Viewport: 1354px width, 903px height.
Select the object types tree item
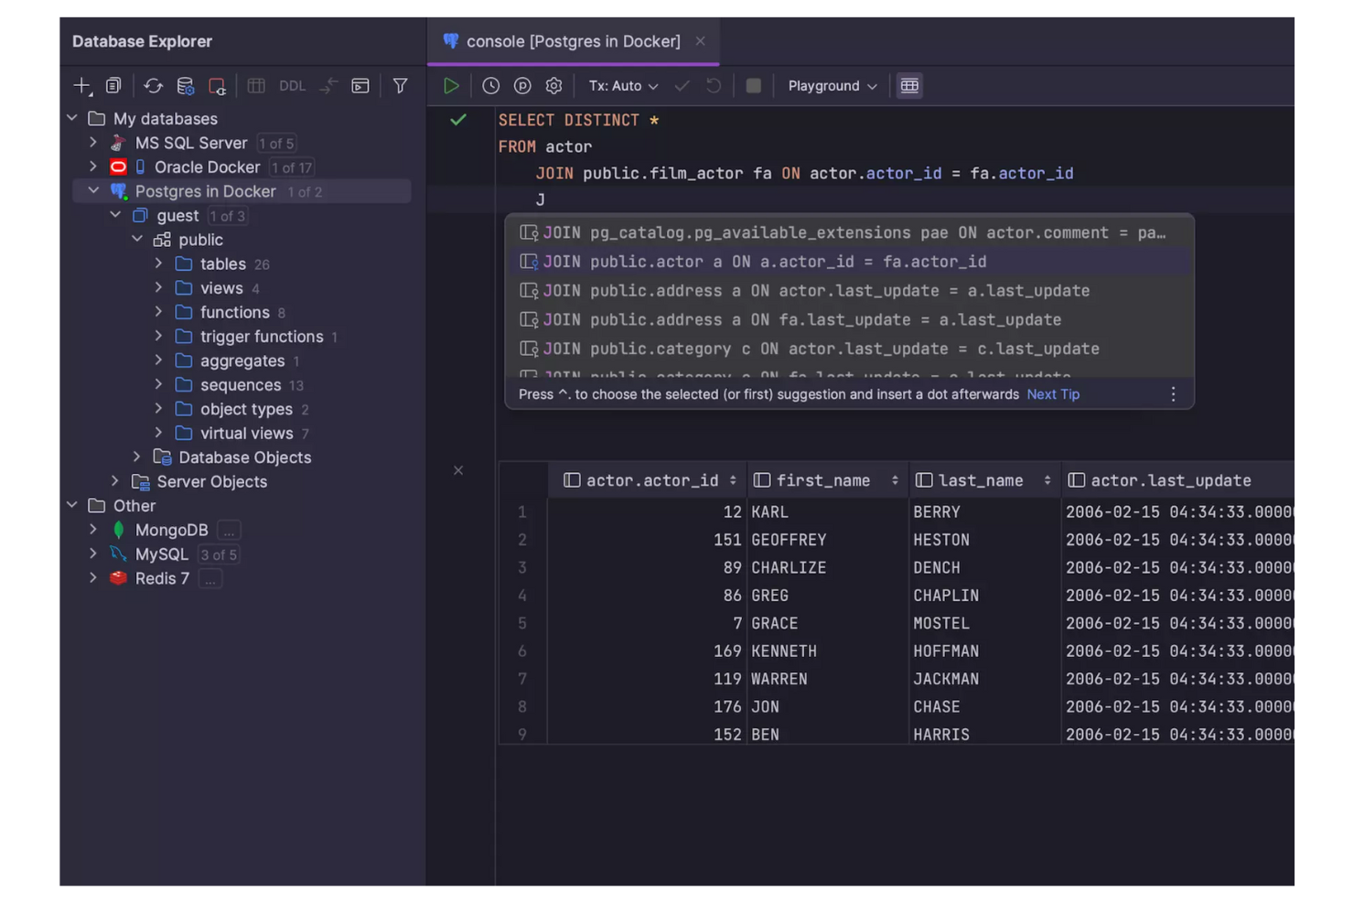tap(246, 409)
